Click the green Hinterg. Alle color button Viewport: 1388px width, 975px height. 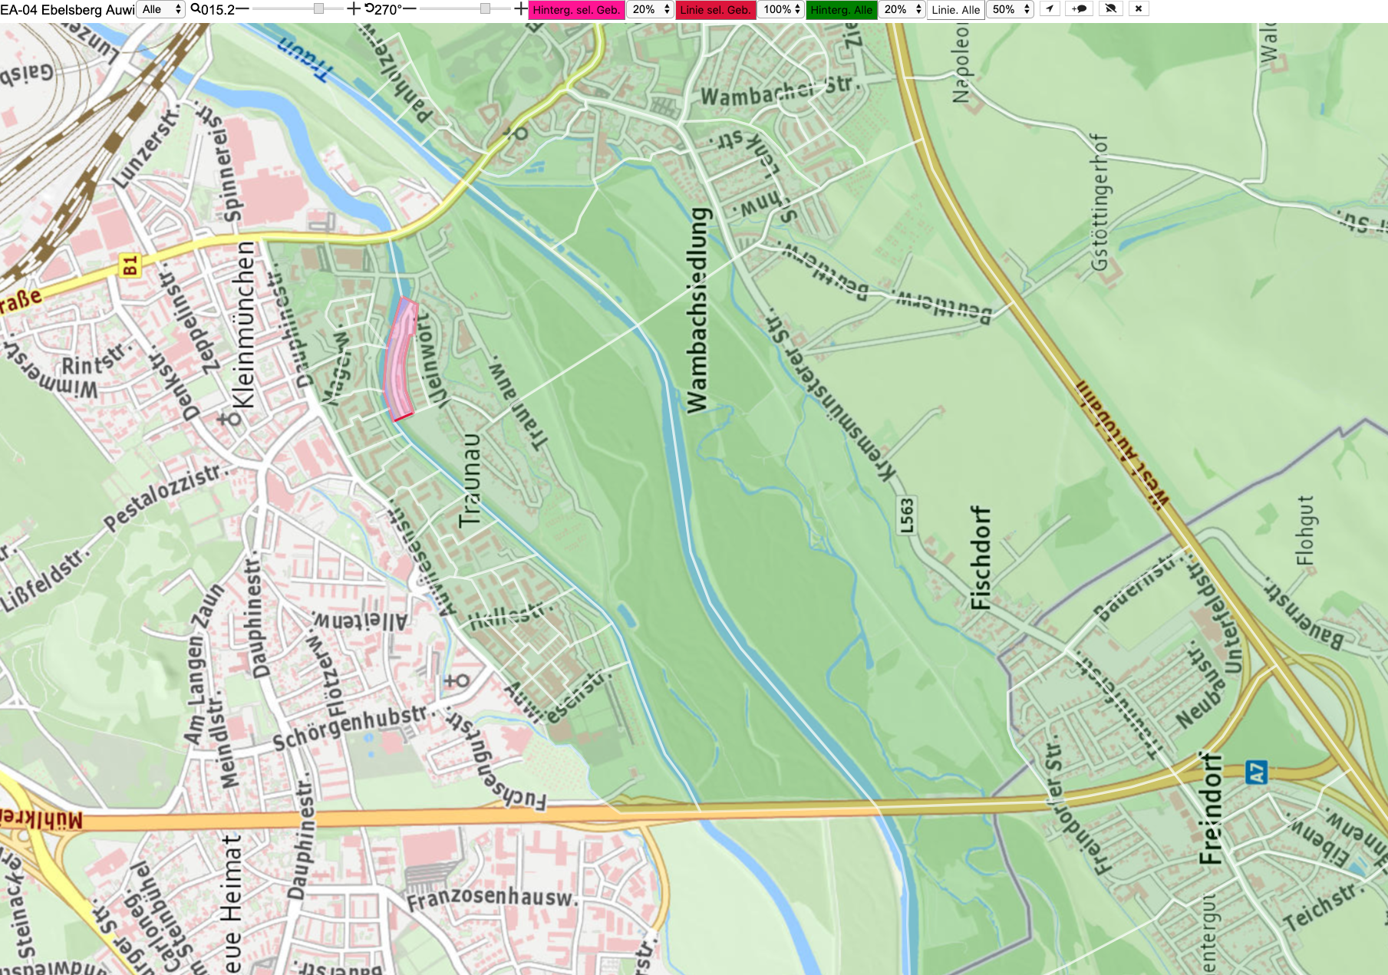(x=841, y=9)
